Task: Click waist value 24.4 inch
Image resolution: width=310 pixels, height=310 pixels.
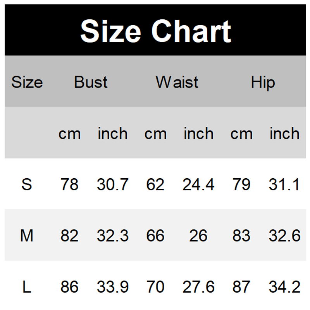Action: (198, 184)
